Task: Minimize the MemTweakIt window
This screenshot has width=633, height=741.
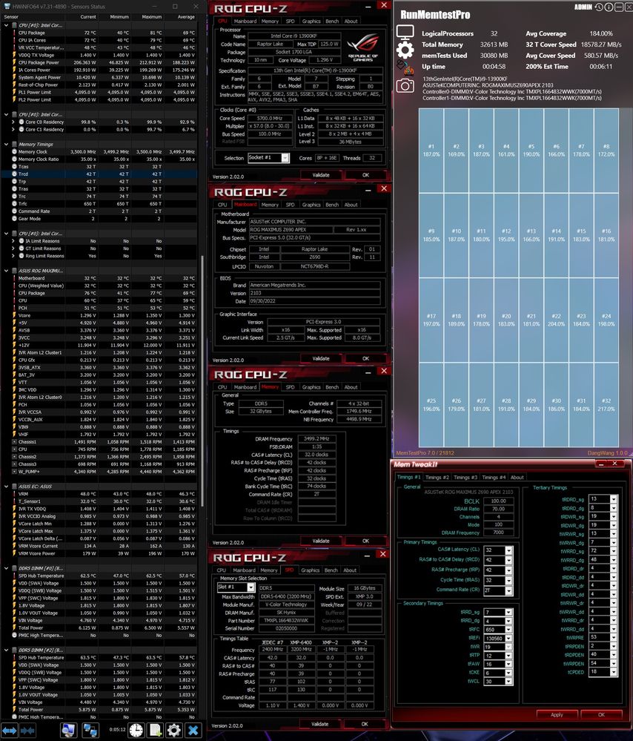Action: 601,464
